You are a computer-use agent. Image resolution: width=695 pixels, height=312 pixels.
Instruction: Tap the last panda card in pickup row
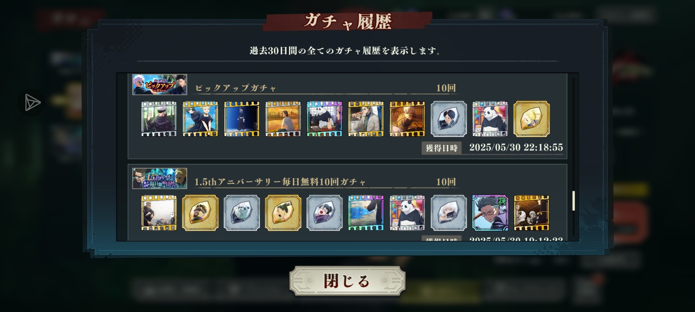490,119
